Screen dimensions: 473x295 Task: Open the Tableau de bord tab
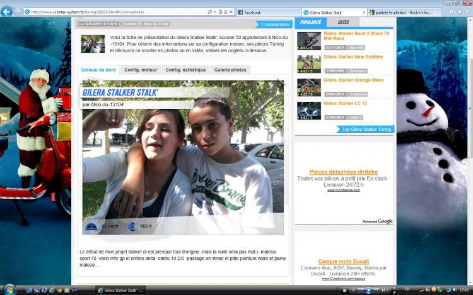pos(98,70)
